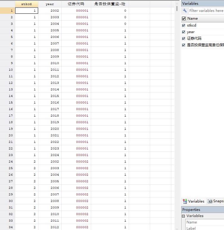Select row number 10 header
The height and width of the screenshot is (230, 224).
pos(7,70)
